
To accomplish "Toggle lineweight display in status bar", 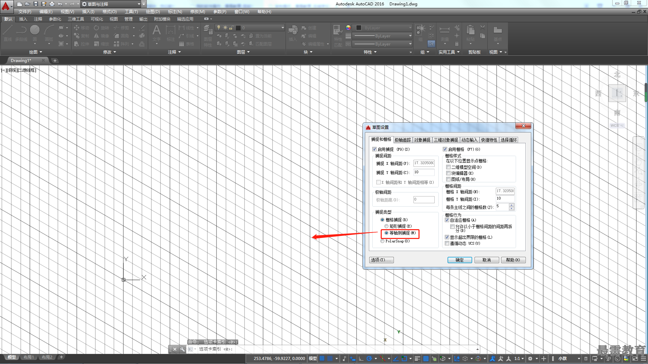I will 417,359.
